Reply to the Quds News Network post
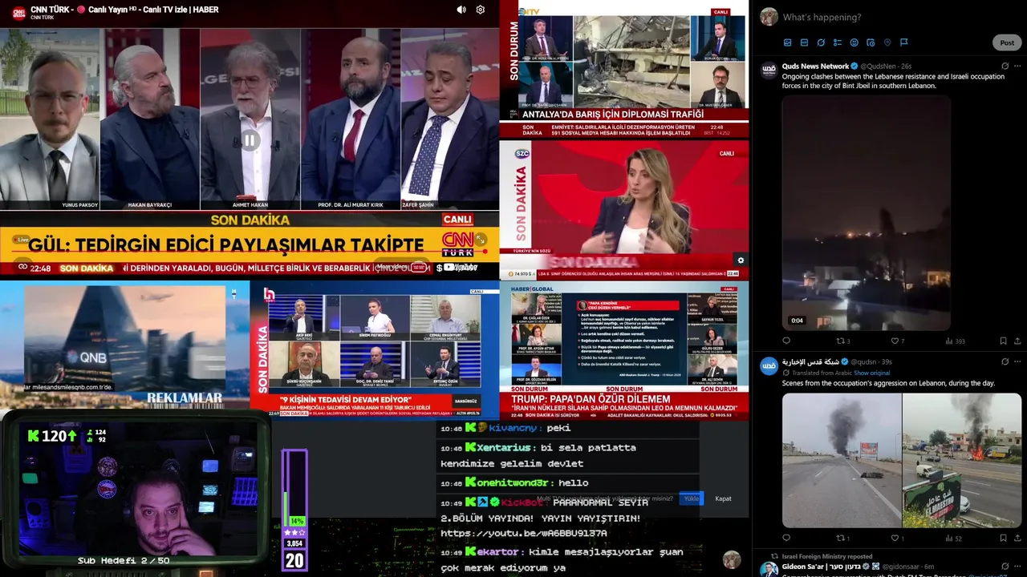 coord(786,341)
